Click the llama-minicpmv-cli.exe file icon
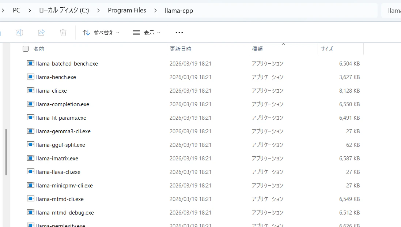Image resolution: width=401 pixels, height=227 pixels. (31, 185)
